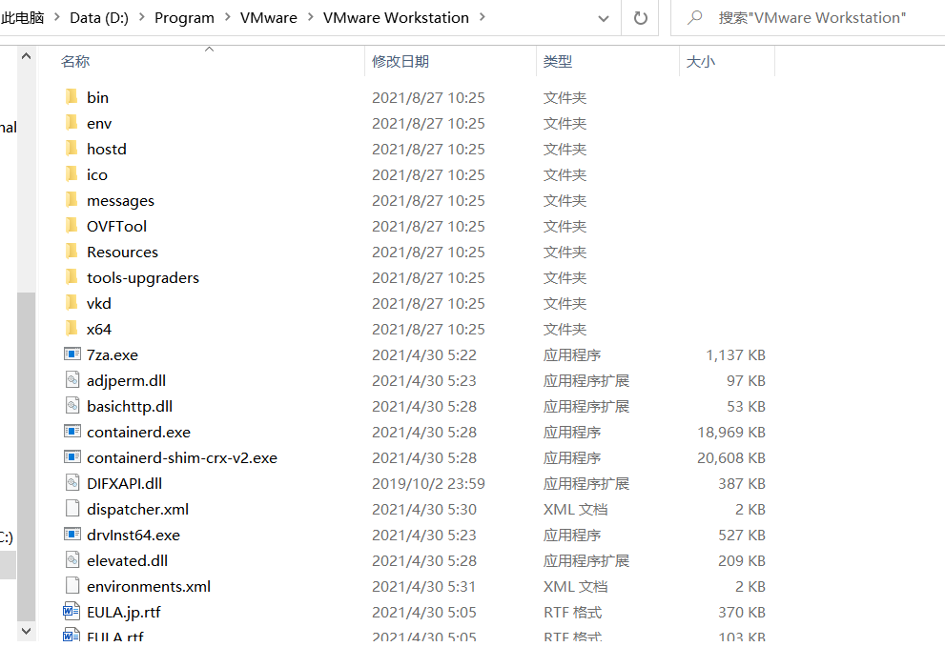Open the bin folder icon
The image size is (945, 647).
coord(72,96)
